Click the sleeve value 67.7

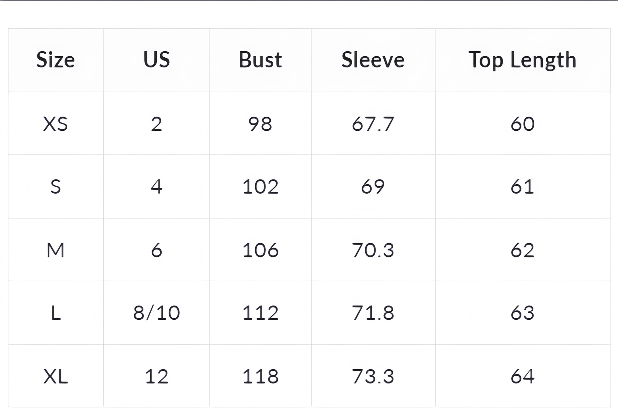[x=373, y=124]
